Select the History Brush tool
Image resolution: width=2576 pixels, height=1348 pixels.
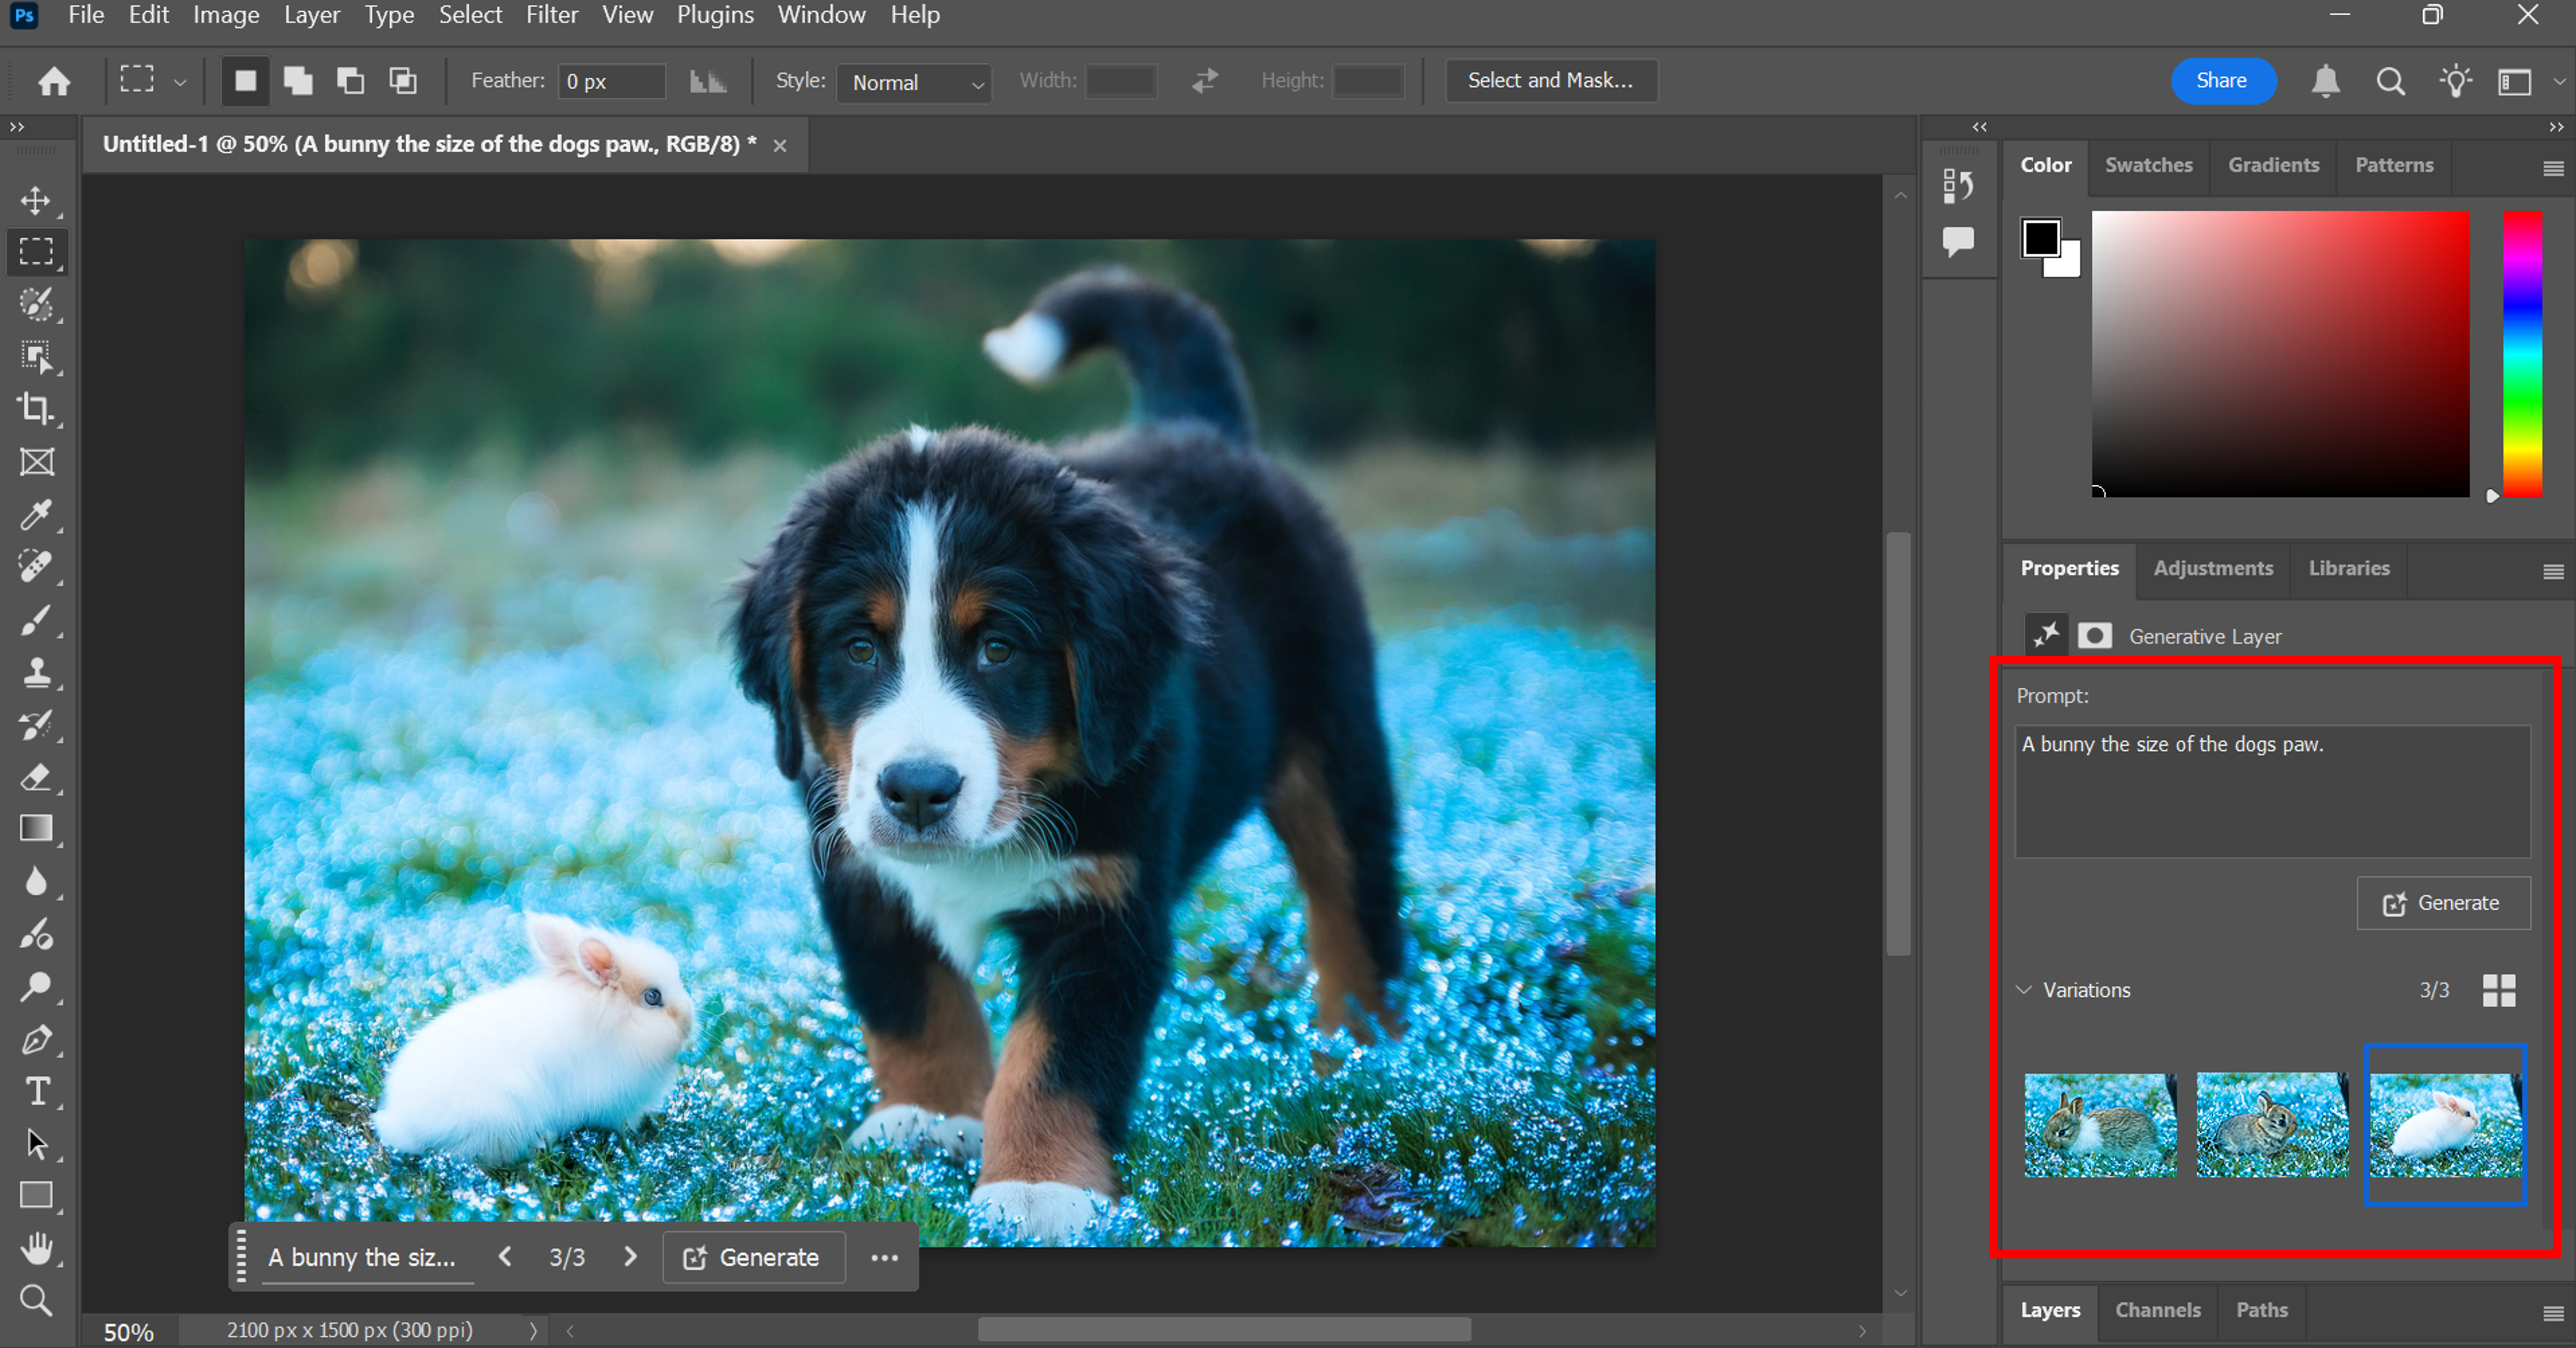pyautogui.click(x=36, y=725)
